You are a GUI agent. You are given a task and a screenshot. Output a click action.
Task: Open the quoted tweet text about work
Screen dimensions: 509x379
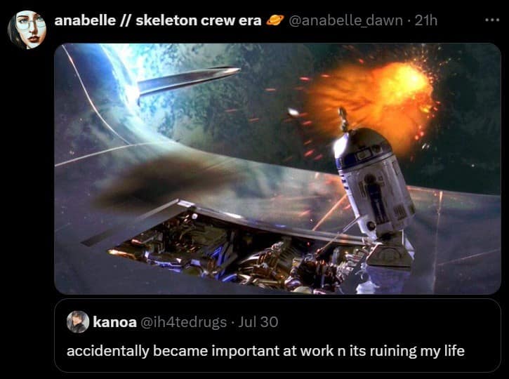pos(265,351)
